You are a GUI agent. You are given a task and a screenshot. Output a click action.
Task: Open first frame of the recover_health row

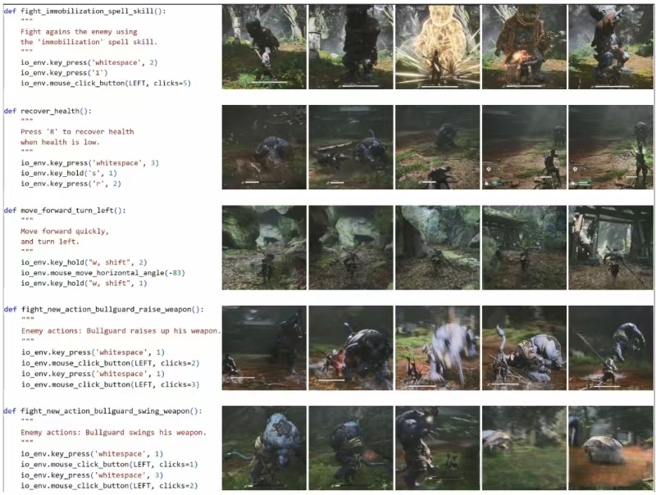(264, 148)
